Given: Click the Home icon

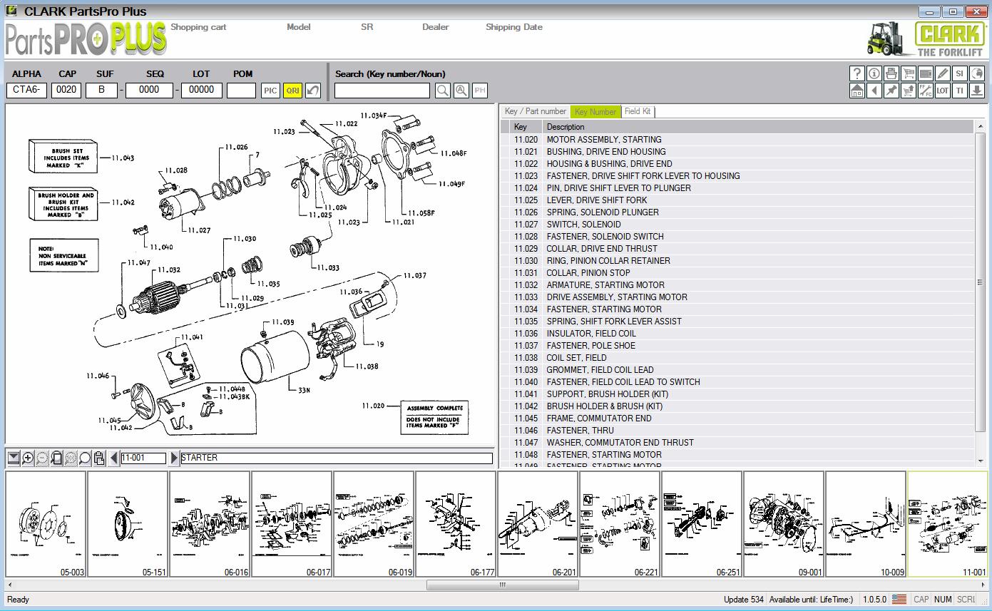Looking at the screenshot, I should [x=858, y=91].
